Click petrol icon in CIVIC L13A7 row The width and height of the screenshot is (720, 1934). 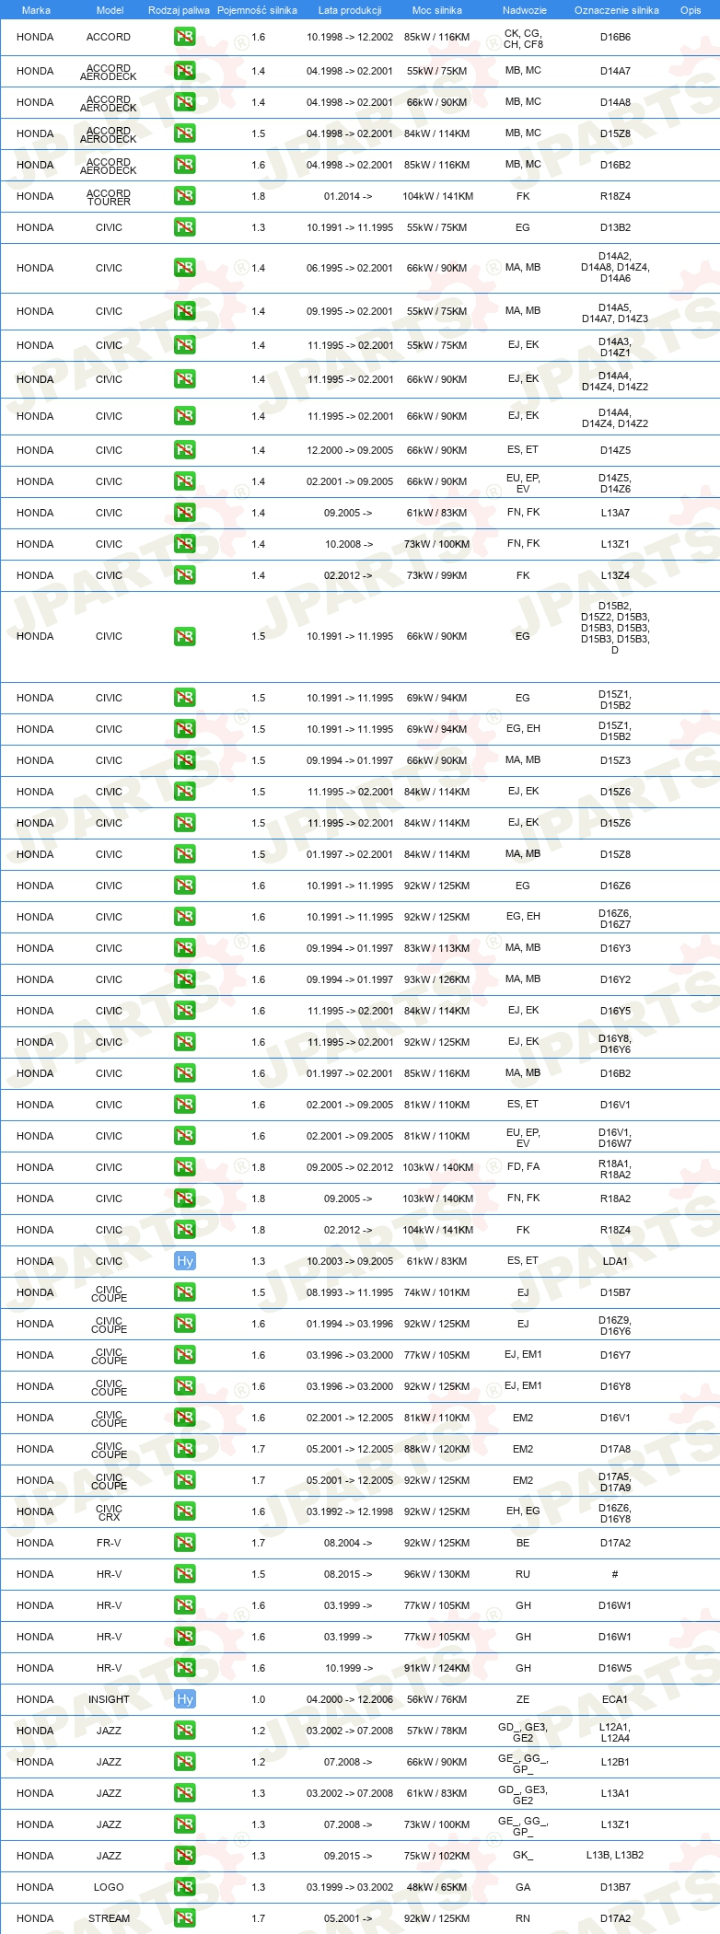pyautogui.click(x=185, y=513)
